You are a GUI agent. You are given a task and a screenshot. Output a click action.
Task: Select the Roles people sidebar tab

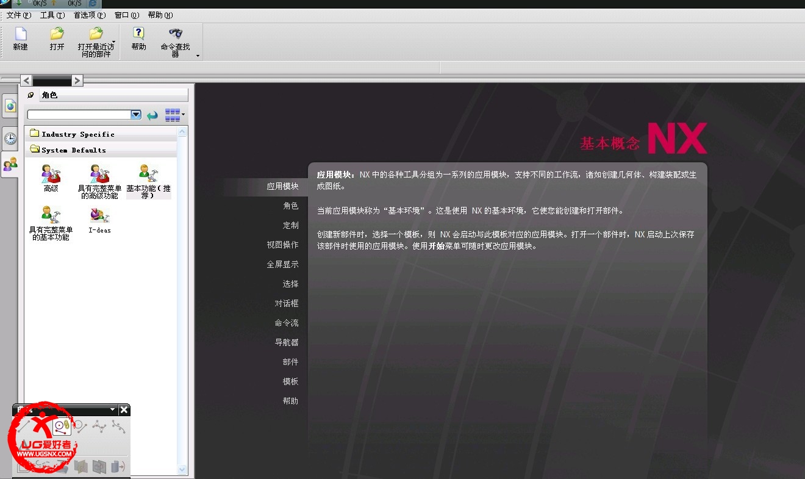point(10,164)
